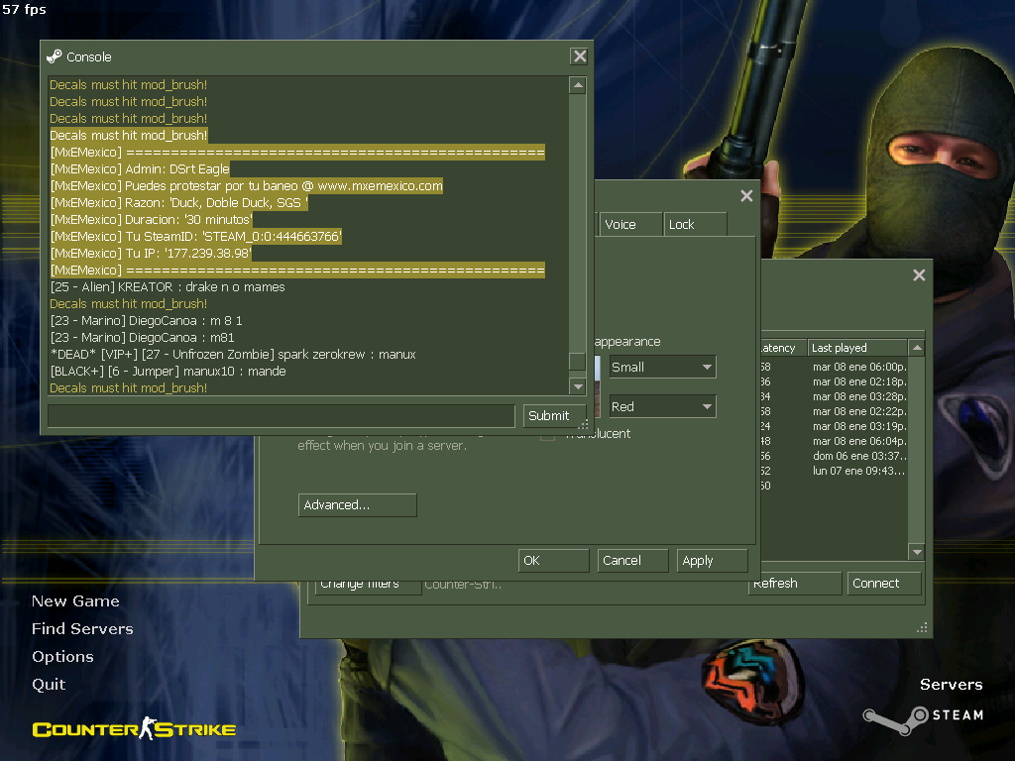Click the Console window resize grip
The image size is (1015, 761).
(583, 424)
